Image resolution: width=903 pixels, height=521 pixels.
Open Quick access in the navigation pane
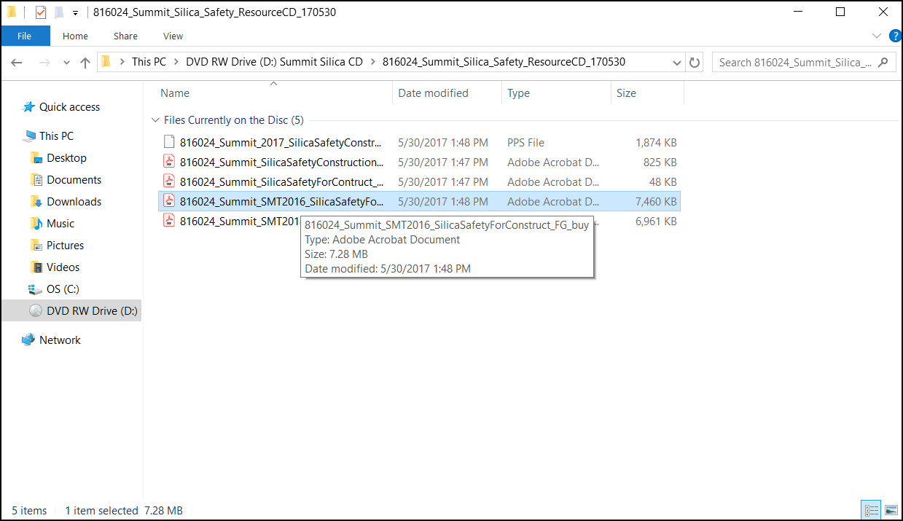(x=69, y=107)
